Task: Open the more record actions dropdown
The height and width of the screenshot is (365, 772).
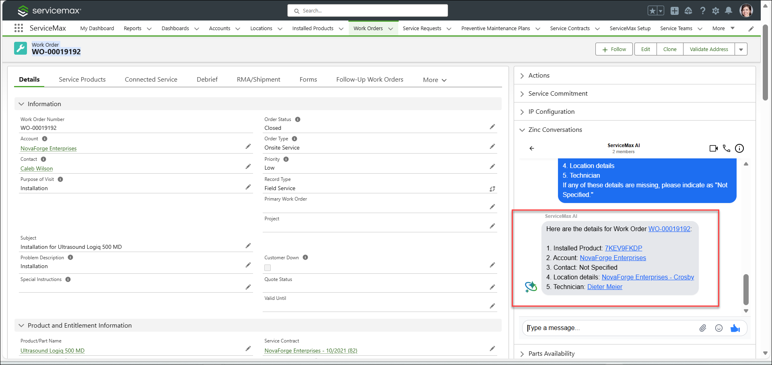Action: pyautogui.click(x=741, y=49)
